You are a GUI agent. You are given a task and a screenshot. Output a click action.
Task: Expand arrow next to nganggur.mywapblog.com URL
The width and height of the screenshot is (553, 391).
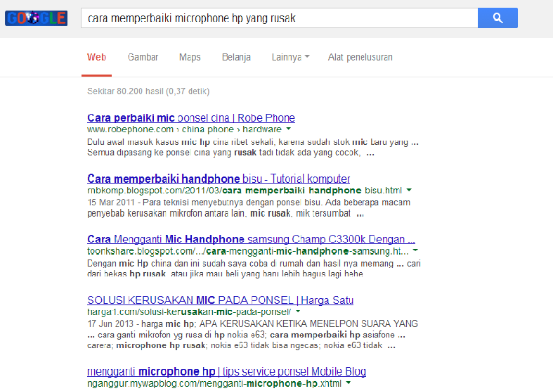pyautogui.click(x=349, y=383)
